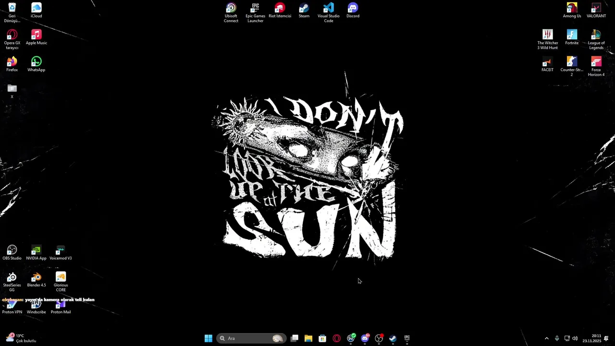Select the Opera GX browser desktop icon
The image size is (615, 346).
tap(12, 39)
